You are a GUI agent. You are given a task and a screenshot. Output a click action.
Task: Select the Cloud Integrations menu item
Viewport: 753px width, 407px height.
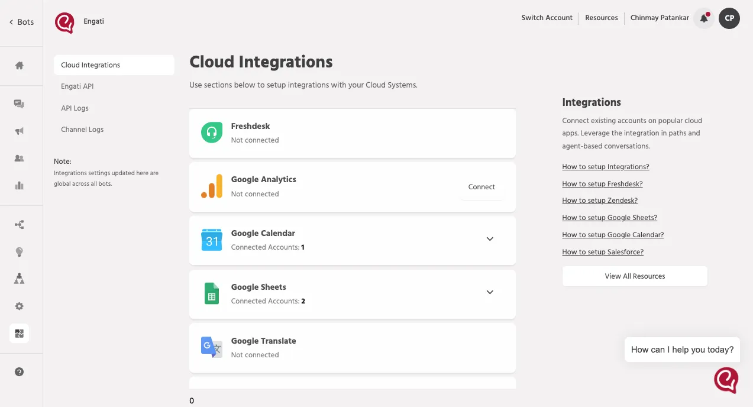click(x=114, y=65)
